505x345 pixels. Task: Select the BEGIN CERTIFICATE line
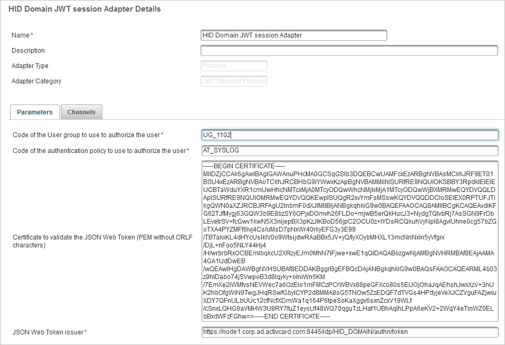tap(244, 166)
